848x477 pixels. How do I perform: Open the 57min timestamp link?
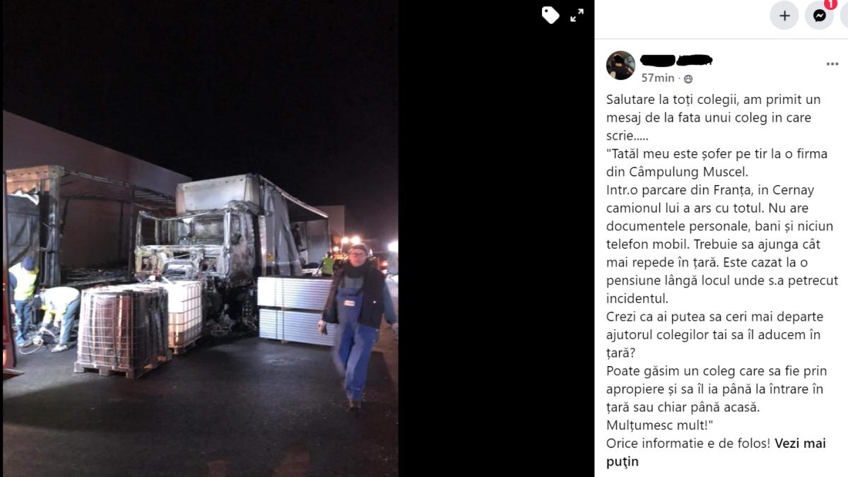pos(658,78)
